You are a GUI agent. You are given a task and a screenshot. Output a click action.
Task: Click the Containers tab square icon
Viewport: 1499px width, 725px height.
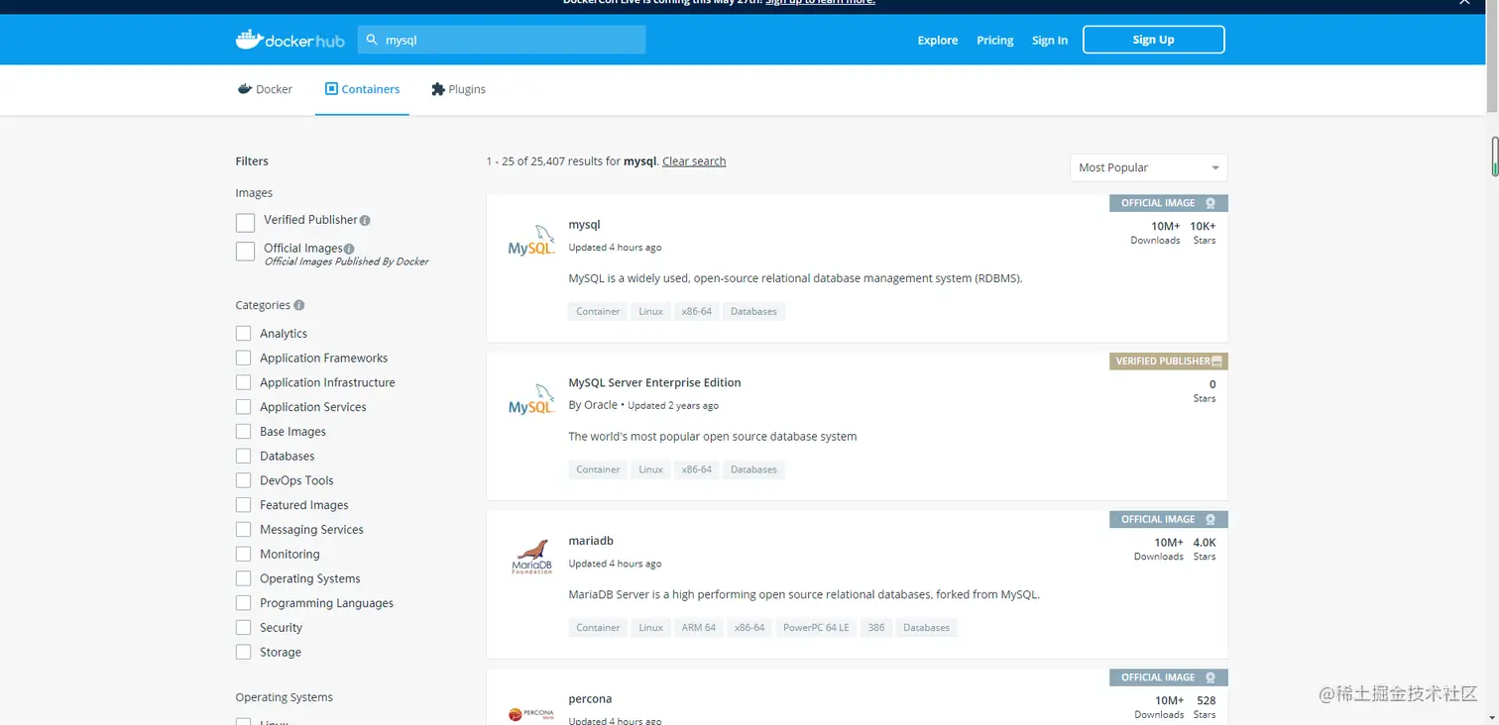pyautogui.click(x=331, y=89)
